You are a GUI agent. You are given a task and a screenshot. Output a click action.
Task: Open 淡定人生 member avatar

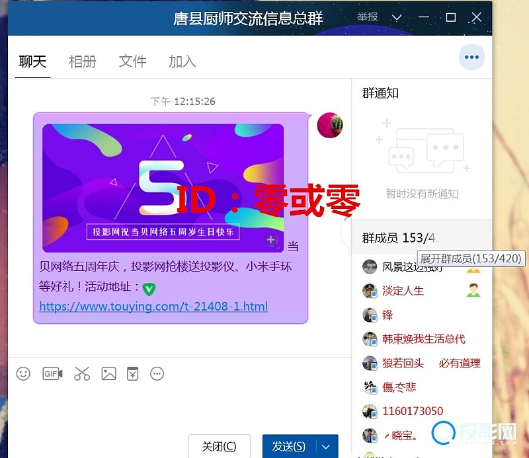coord(370,291)
